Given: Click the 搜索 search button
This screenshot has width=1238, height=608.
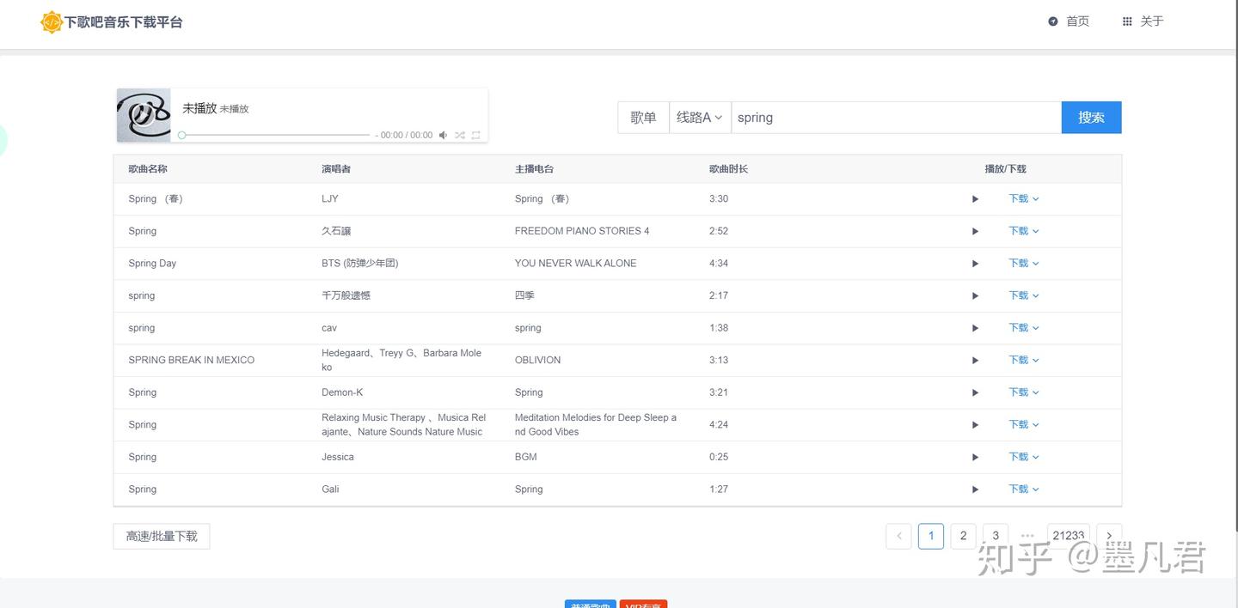Looking at the screenshot, I should click(x=1092, y=118).
